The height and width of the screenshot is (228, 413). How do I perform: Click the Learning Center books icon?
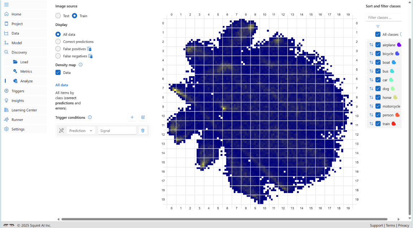(x=6, y=110)
